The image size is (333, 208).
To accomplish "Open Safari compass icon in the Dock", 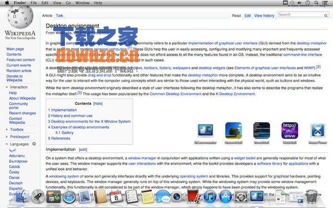I will pos(69,197).
